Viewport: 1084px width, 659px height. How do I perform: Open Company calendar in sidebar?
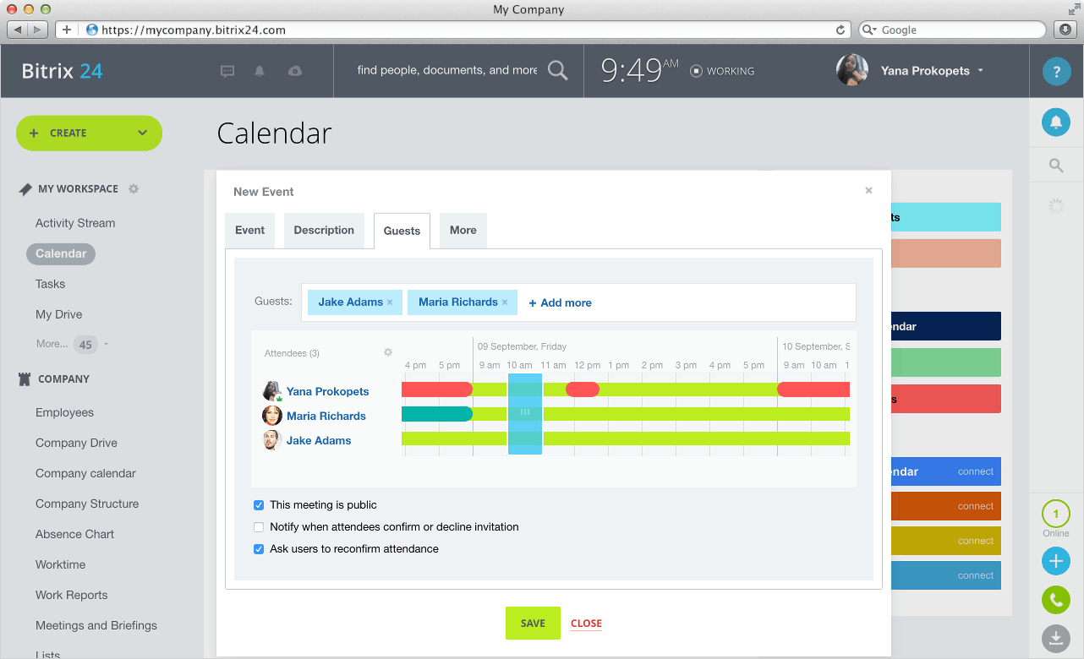(x=85, y=473)
